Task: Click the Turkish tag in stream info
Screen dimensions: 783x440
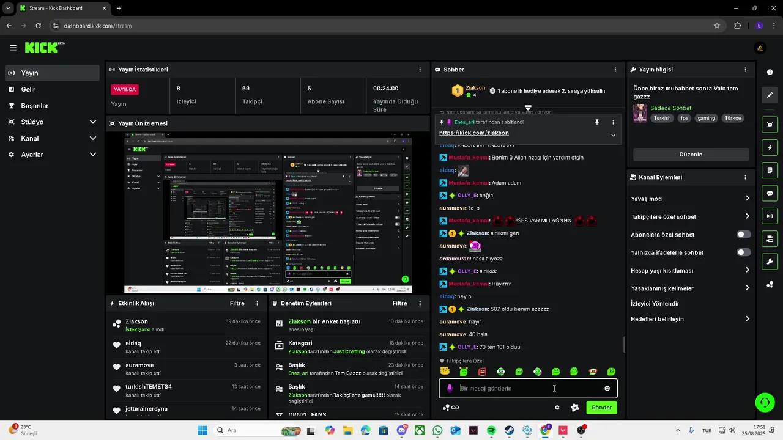Action: [x=662, y=118]
